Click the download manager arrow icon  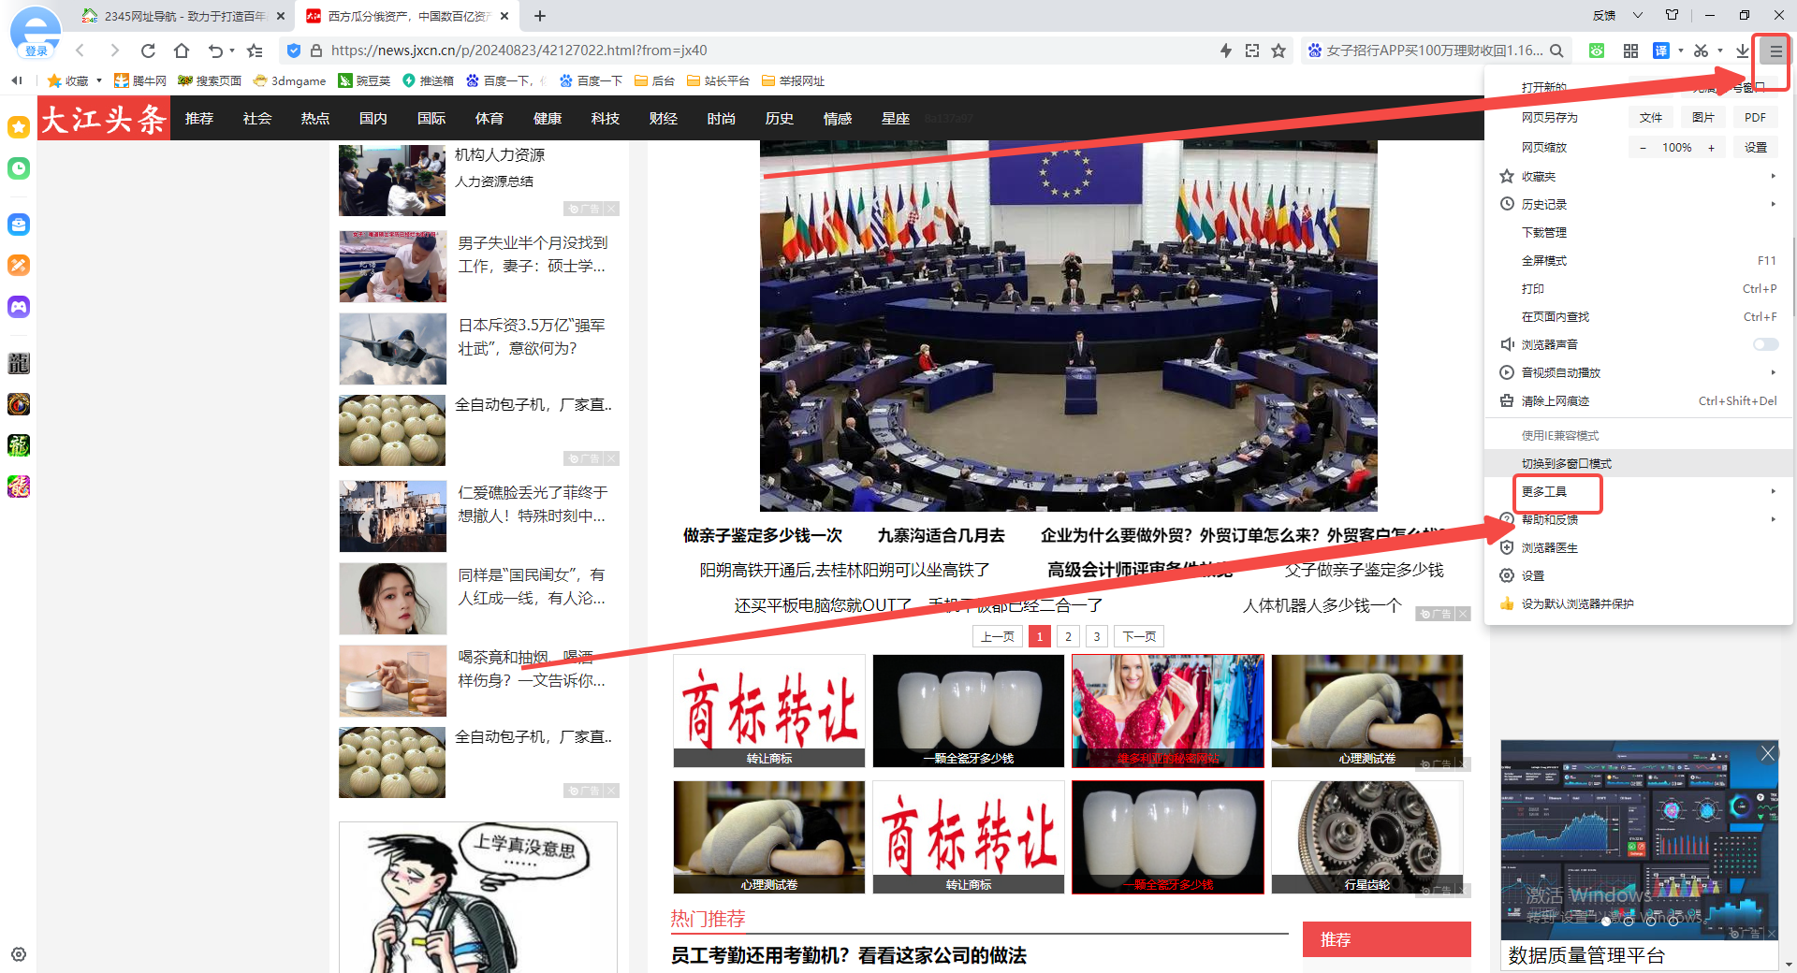[1743, 51]
